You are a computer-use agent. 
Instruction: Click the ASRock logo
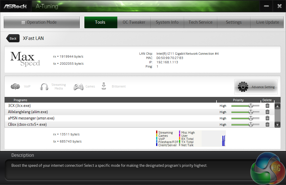[x=15, y=6]
